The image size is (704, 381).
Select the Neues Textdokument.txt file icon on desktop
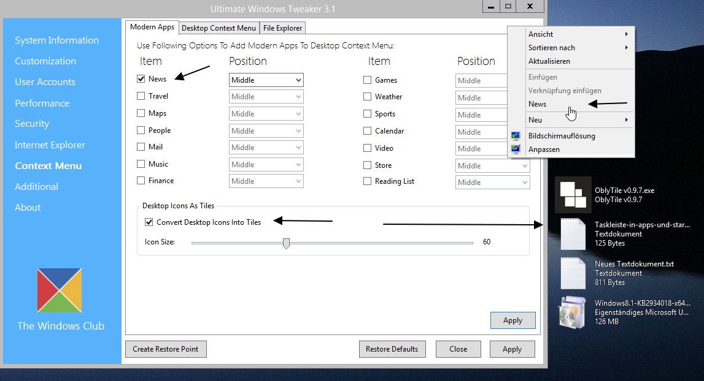(573, 273)
